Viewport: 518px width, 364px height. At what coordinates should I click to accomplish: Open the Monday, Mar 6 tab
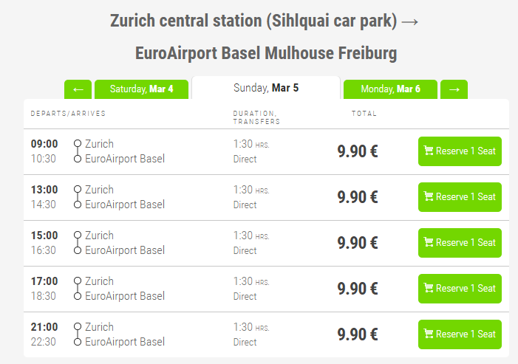390,89
